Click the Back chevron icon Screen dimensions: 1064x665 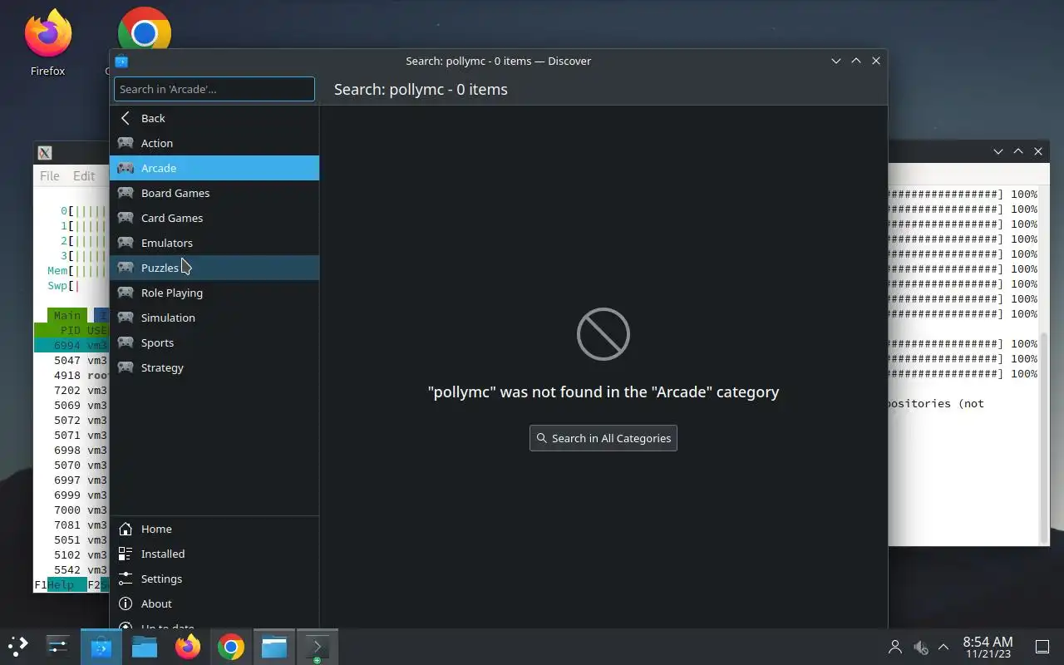126,118
